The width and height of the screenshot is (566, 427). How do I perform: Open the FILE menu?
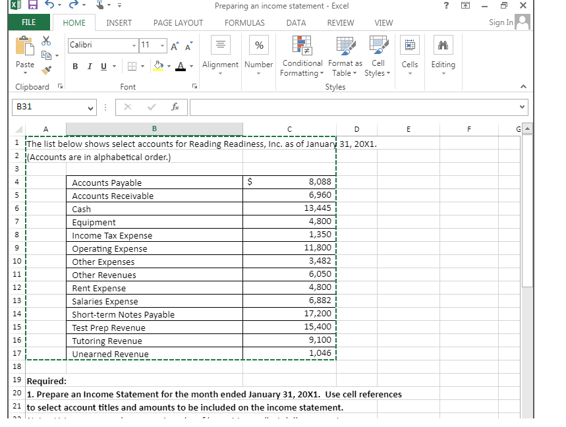pyautogui.click(x=28, y=22)
